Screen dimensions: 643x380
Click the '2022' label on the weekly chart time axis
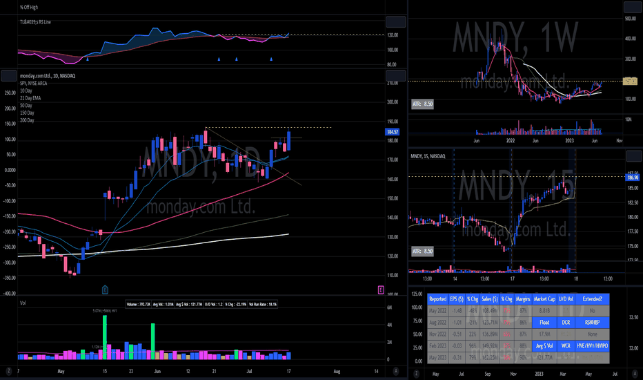point(510,140)
